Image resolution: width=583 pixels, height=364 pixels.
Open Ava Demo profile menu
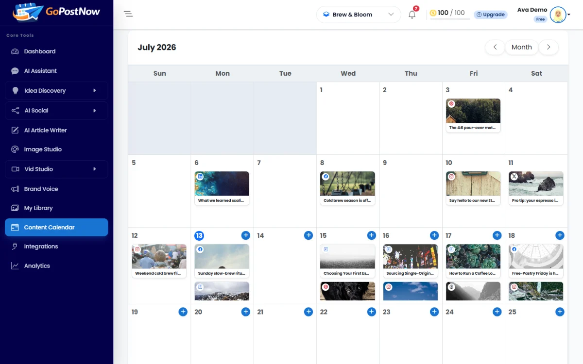pyautogui.click(x=544, y=15)
